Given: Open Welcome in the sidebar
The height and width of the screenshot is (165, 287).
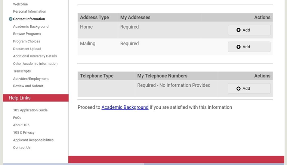Looking at the screenshot, I should click(x=20, y=4).
